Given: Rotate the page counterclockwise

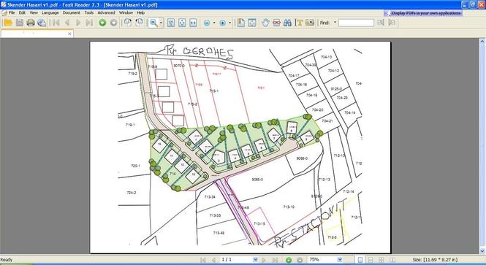Looking at the screenshot, I should 139,23.
